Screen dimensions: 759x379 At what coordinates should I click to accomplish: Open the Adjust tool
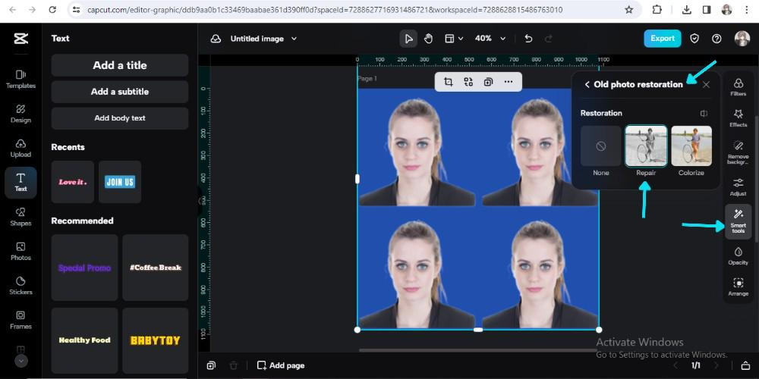pyautogui.click(x=739, y=186)
